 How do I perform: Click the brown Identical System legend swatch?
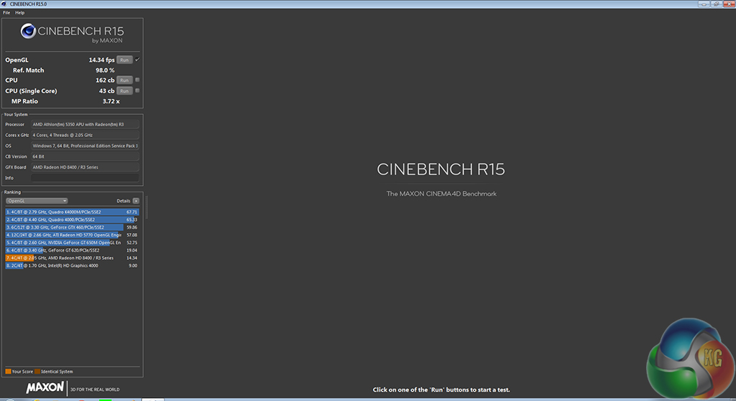pos(37,372)
